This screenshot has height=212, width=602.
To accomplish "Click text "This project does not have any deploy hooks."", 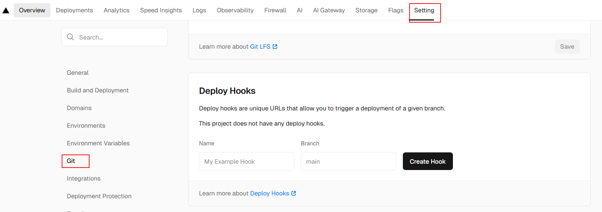I will (262, 123).
